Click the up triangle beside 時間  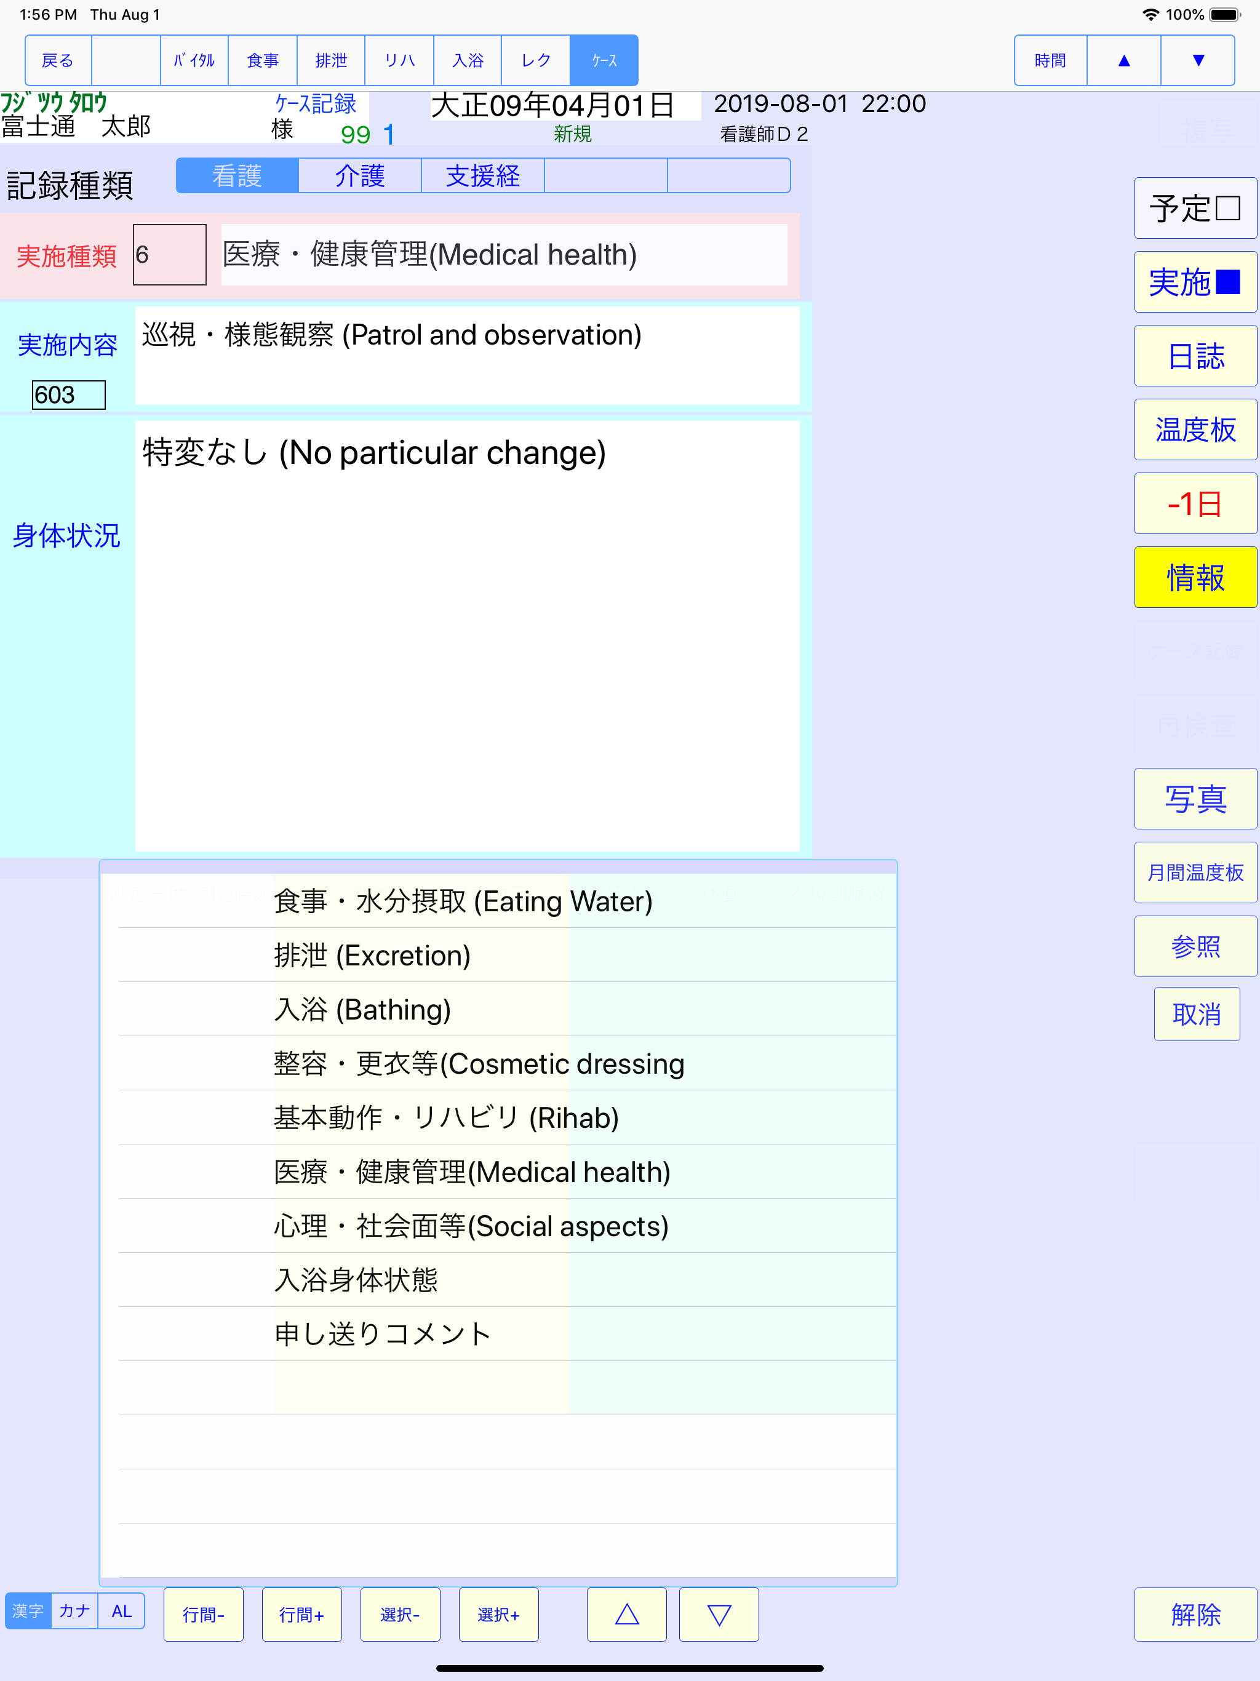(1124, 60)
